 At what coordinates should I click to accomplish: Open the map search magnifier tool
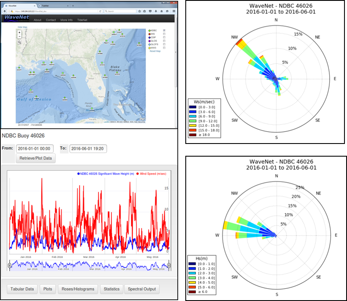[x=19, y=42]
